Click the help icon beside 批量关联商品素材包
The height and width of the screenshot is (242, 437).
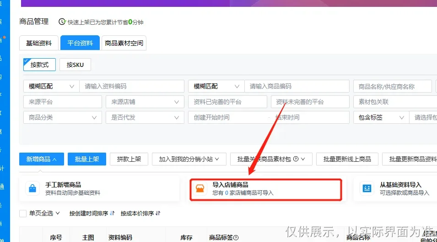(296, 159)
